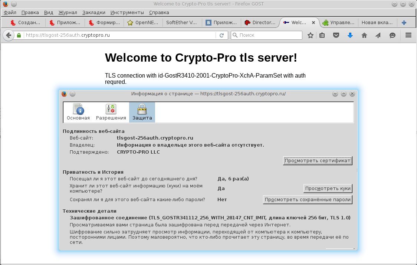Open Downloads with the blue arrow icon
The height and width of the screenshot is (265, 417).
[x=350, y=35]
